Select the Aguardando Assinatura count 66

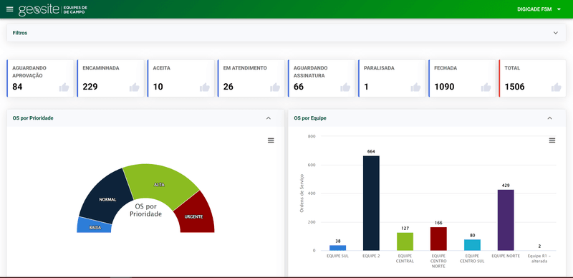(299, 87)
